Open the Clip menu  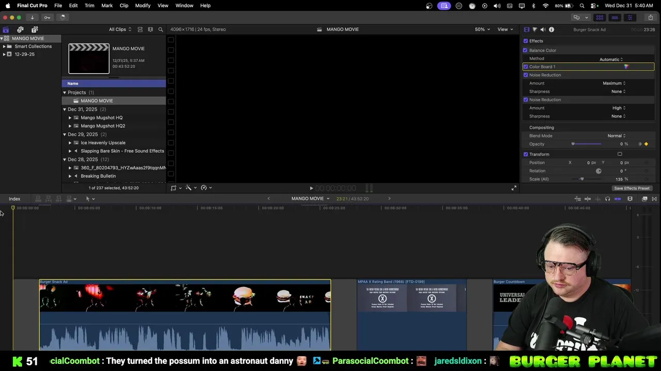[124, 6]
